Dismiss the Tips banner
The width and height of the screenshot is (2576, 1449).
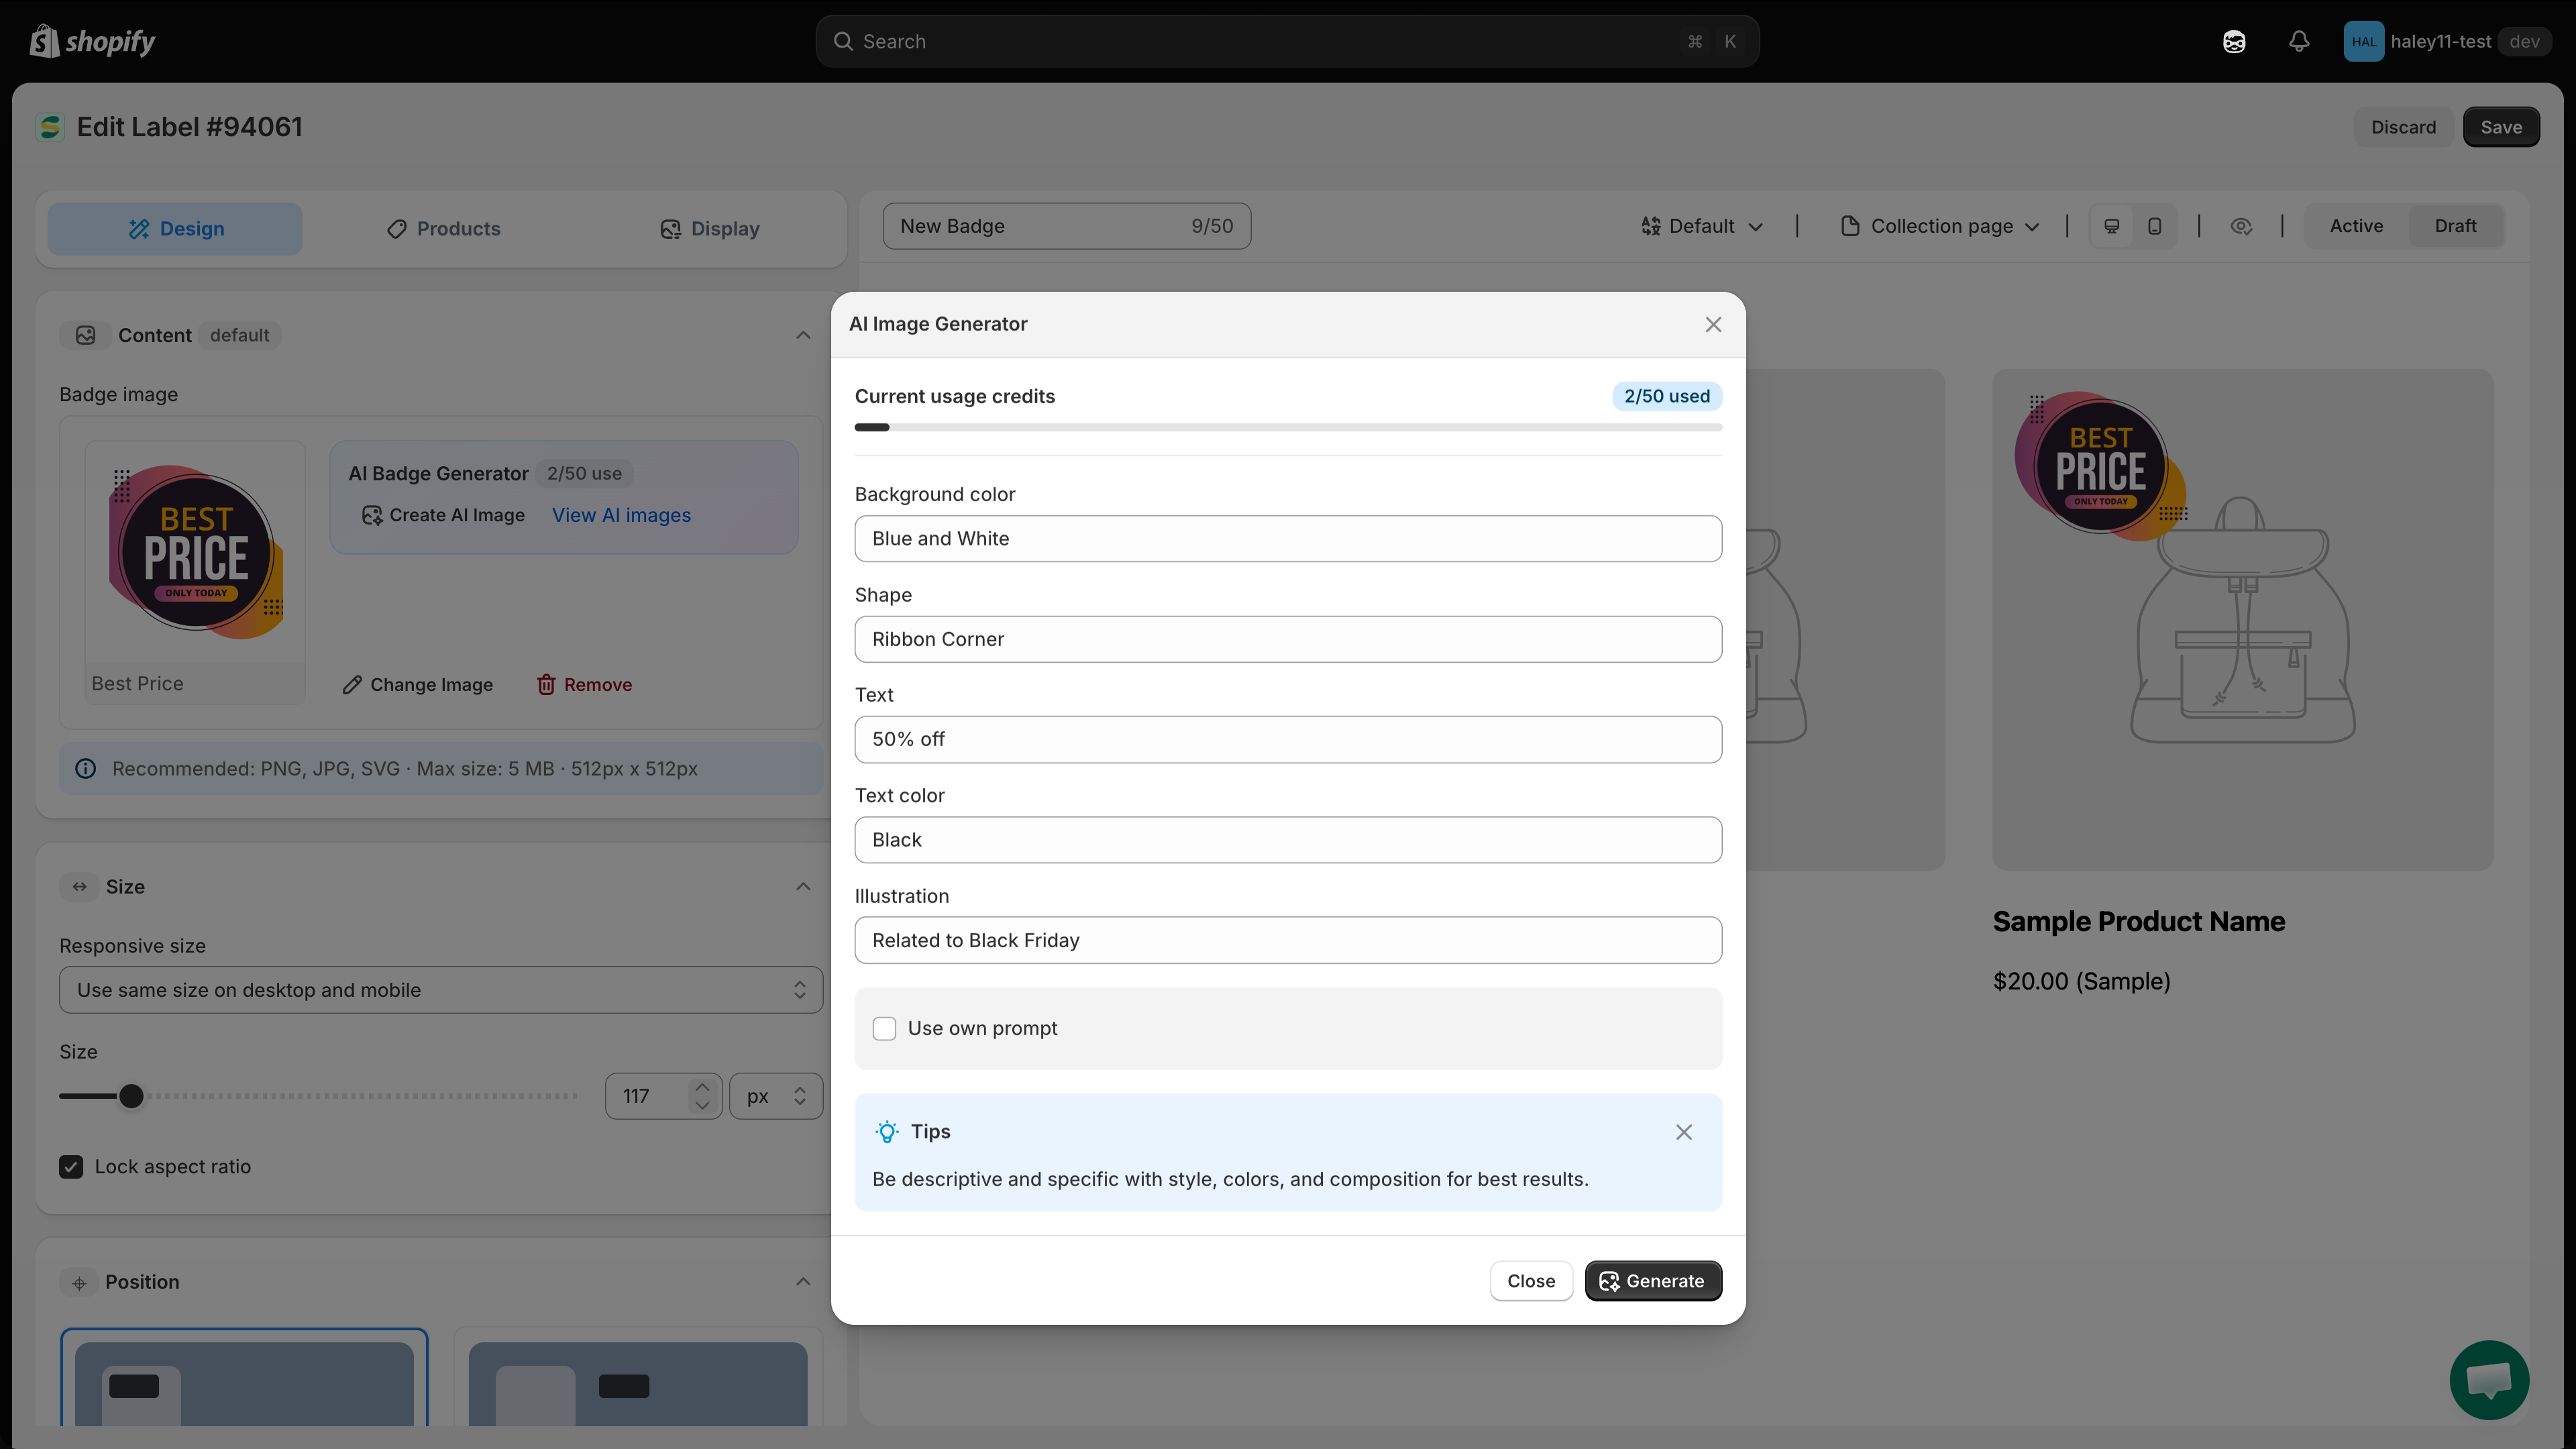(1684, 1131)
